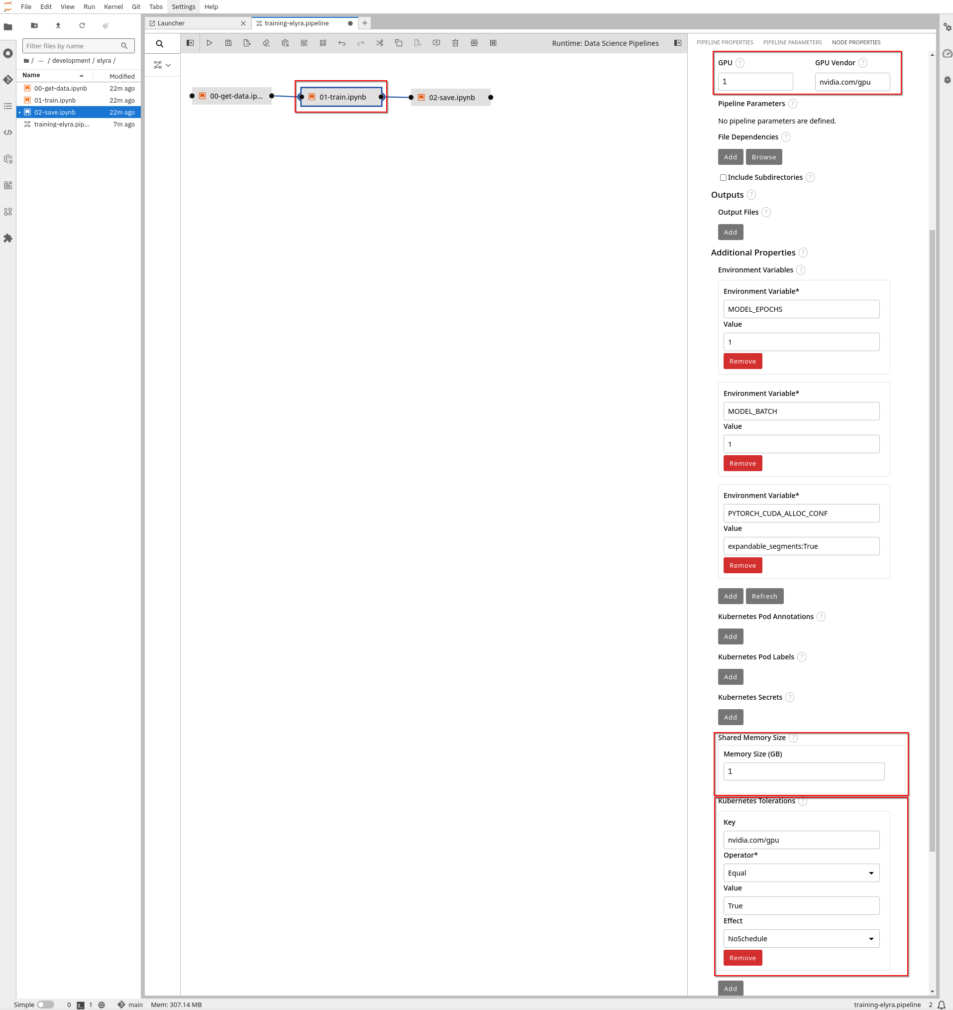953x1010 pixels.
Task: Show help for Kubernetes Pod Labels
Action: tap(801, 657)
